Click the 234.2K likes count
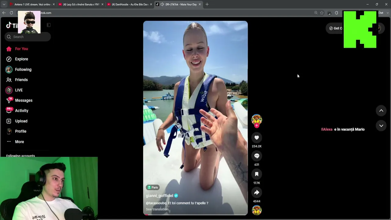The height and width of the screenshot is (220, 391). pos(257,146)
